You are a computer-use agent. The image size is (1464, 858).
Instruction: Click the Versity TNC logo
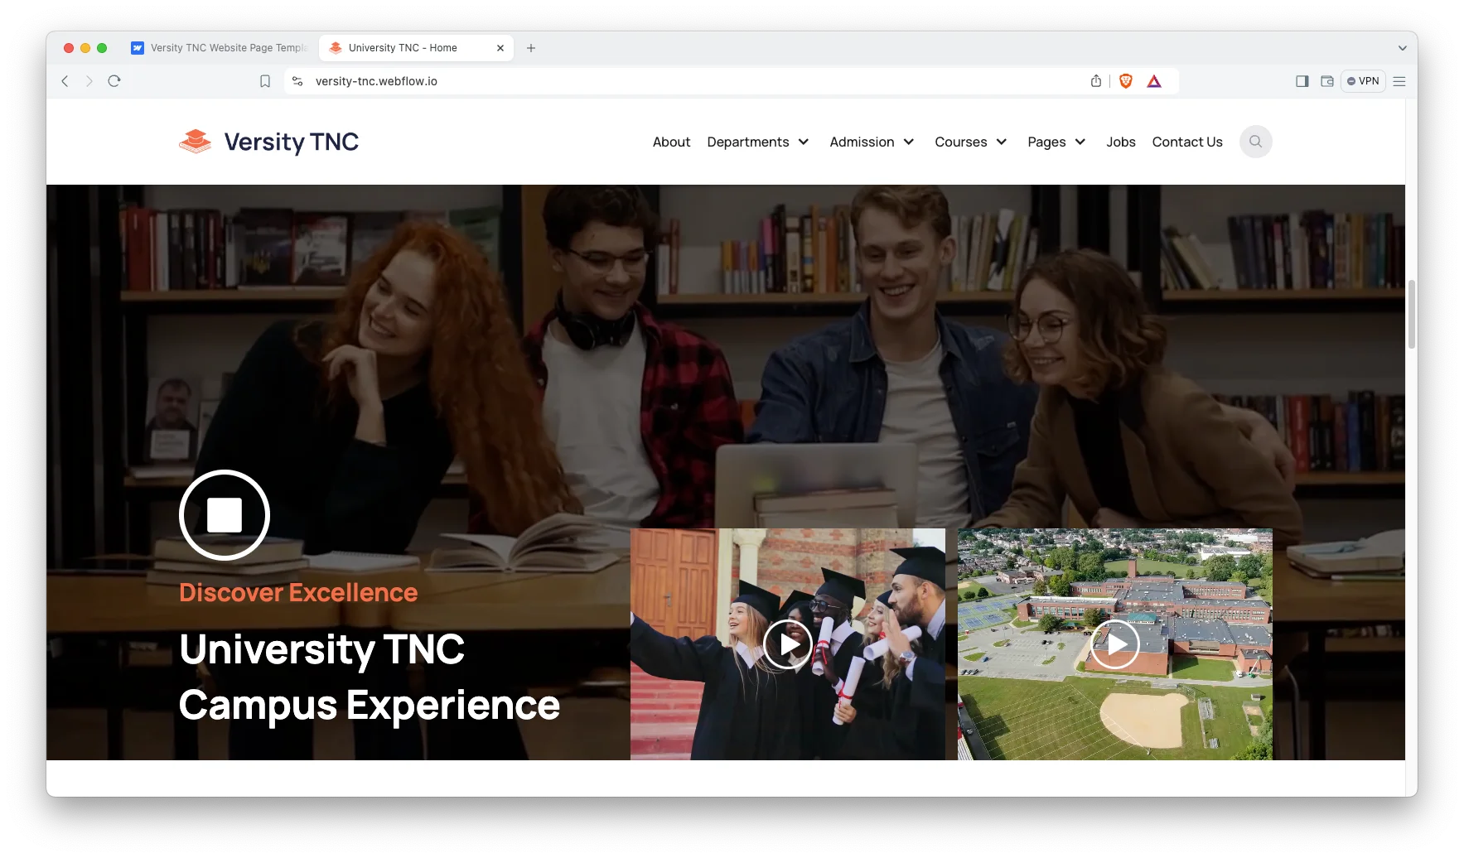coord(269,142)
